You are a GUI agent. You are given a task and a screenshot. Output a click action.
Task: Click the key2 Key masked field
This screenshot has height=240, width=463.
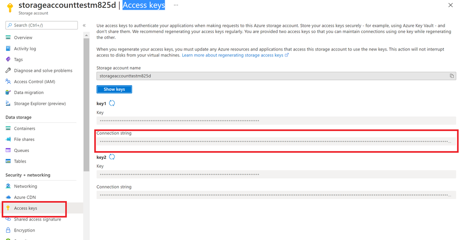coord(276,174)
